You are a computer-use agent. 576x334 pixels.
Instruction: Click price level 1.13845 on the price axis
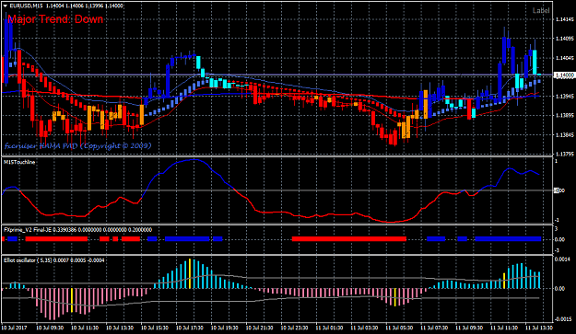point(565,134)
